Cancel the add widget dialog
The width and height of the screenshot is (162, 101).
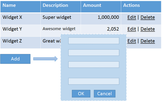tap(105, 94)
